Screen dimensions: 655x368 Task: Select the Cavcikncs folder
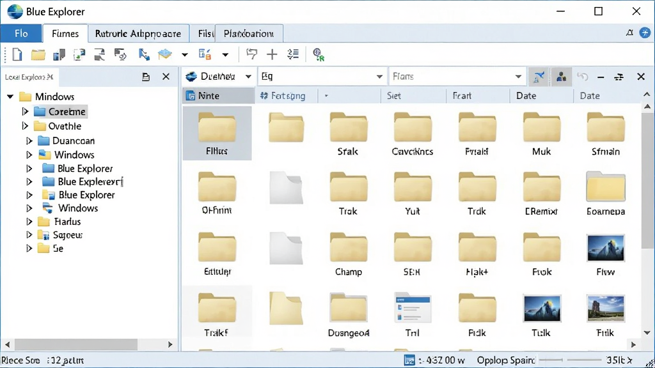[413, 134]
